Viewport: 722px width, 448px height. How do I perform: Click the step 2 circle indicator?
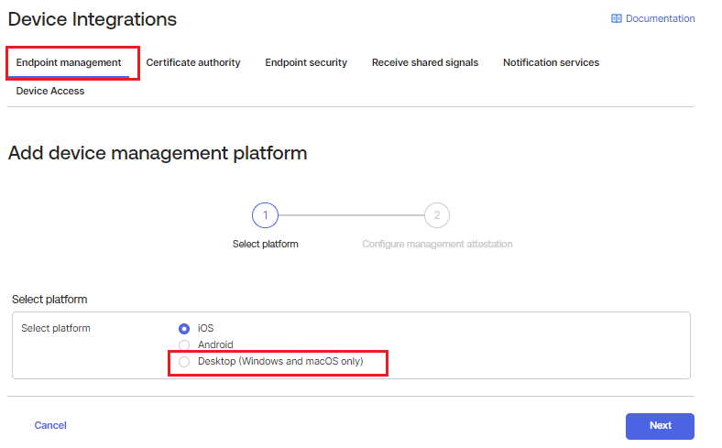pyautogui.click(x=437, y=215)
